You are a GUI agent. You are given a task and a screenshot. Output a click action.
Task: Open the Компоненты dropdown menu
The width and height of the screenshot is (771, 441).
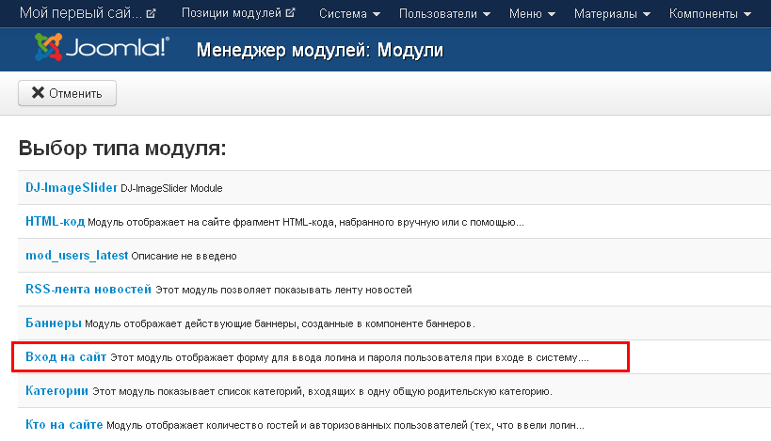(x=710, y=14)
